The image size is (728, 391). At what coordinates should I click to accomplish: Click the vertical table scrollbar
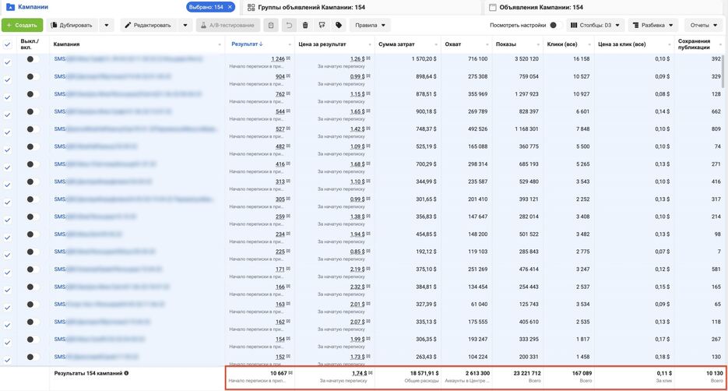(x=722, y=71)
